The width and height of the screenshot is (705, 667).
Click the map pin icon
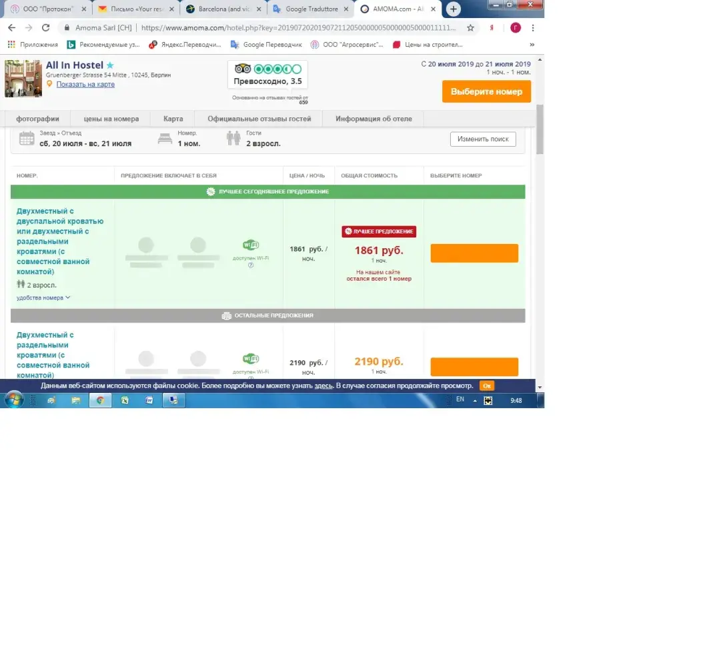click(49, 84)
